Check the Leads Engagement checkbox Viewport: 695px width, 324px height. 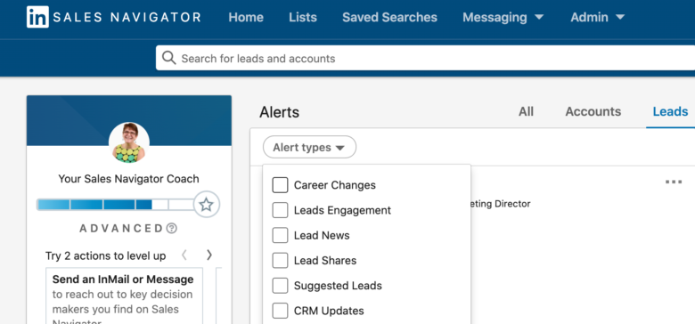click(x=280, y=210)
